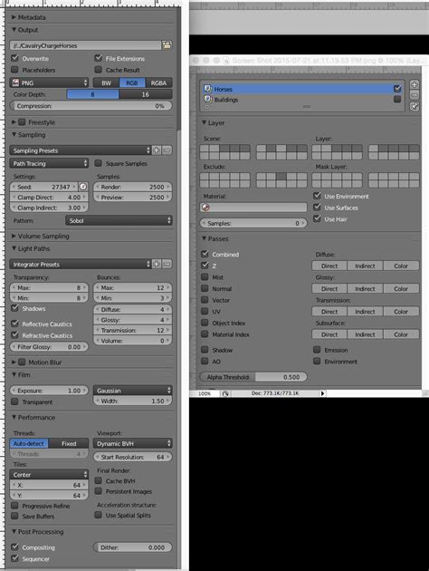Image resolution: width=429 pixels, height=571 pixels.
Task: Set color depth to 16
Action: [x=146, y=94]
